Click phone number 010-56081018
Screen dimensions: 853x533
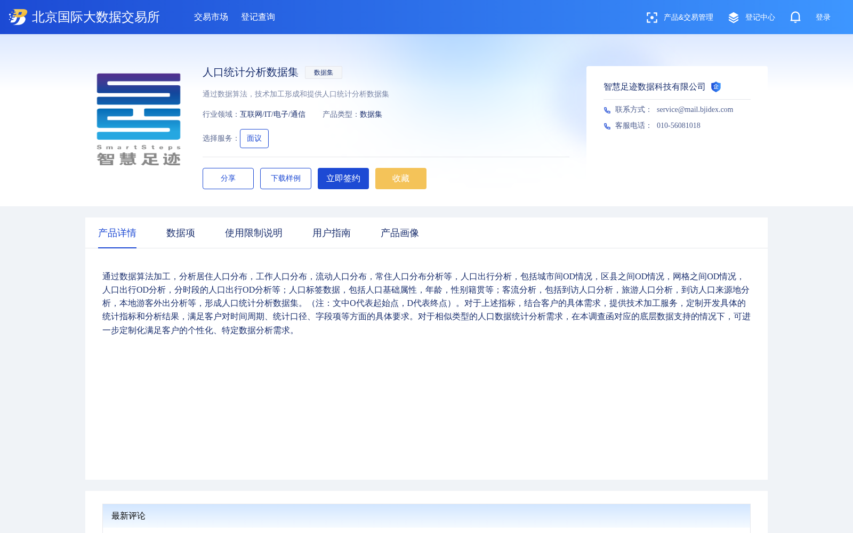(x=679, y=126)
